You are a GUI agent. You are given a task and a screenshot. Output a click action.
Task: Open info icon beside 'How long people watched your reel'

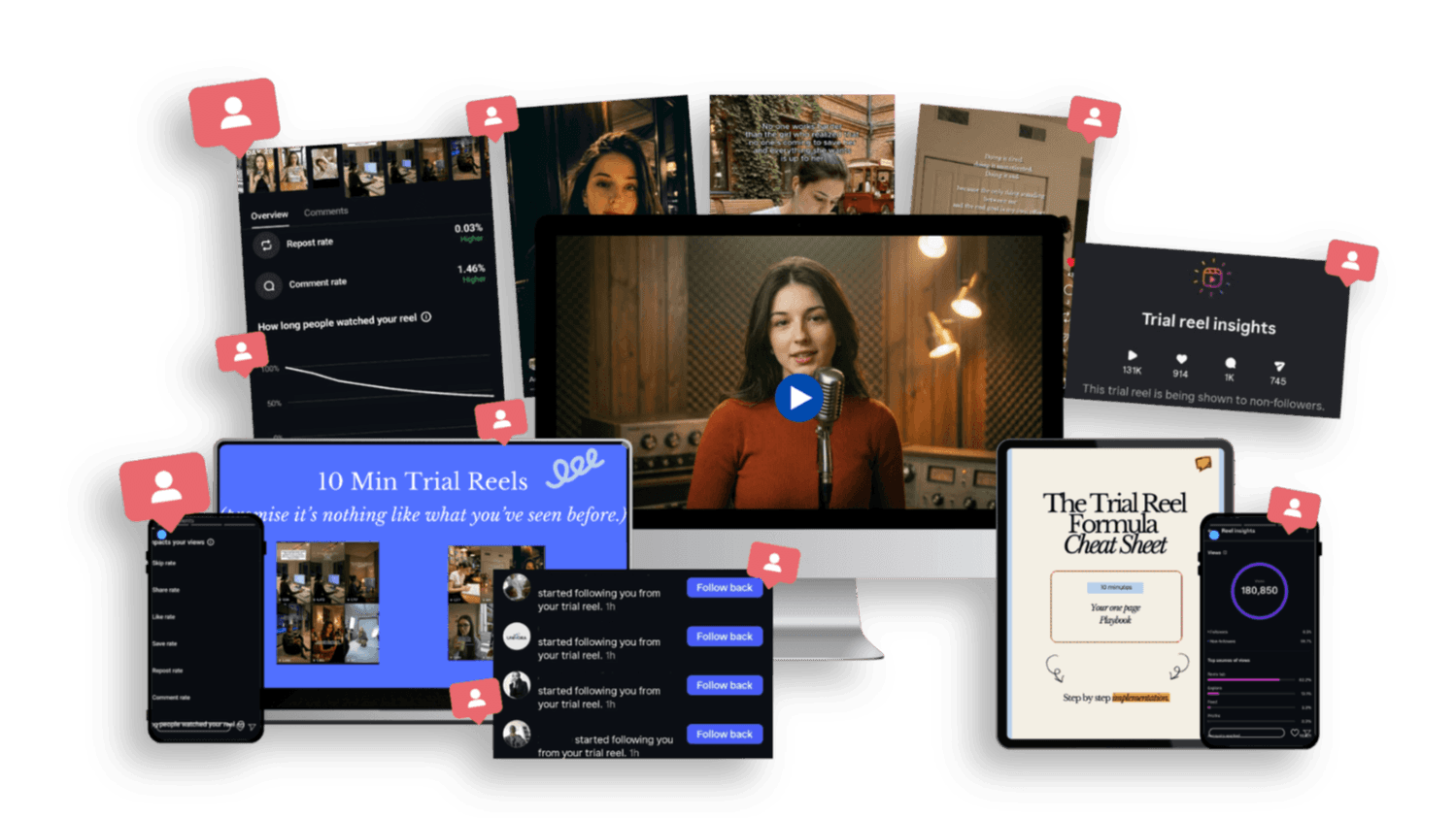pyautogui.click(x=426, y=316)
